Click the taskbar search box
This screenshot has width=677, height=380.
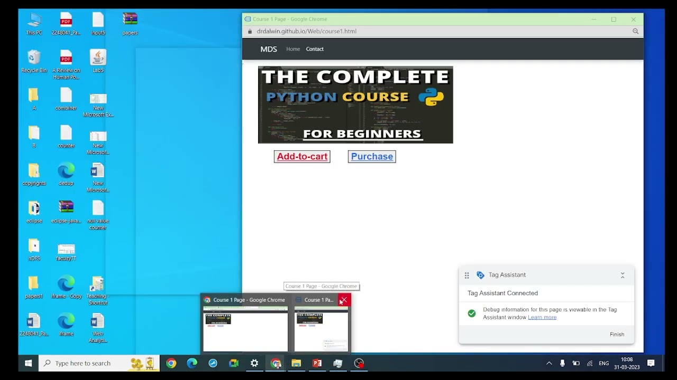click(x=99, y=363)
